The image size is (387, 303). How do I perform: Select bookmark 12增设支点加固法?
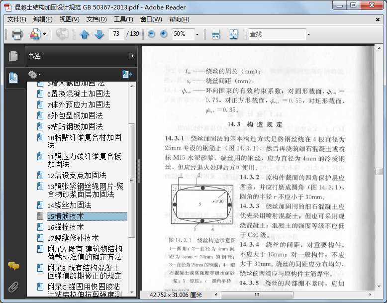tap(77, 175)
